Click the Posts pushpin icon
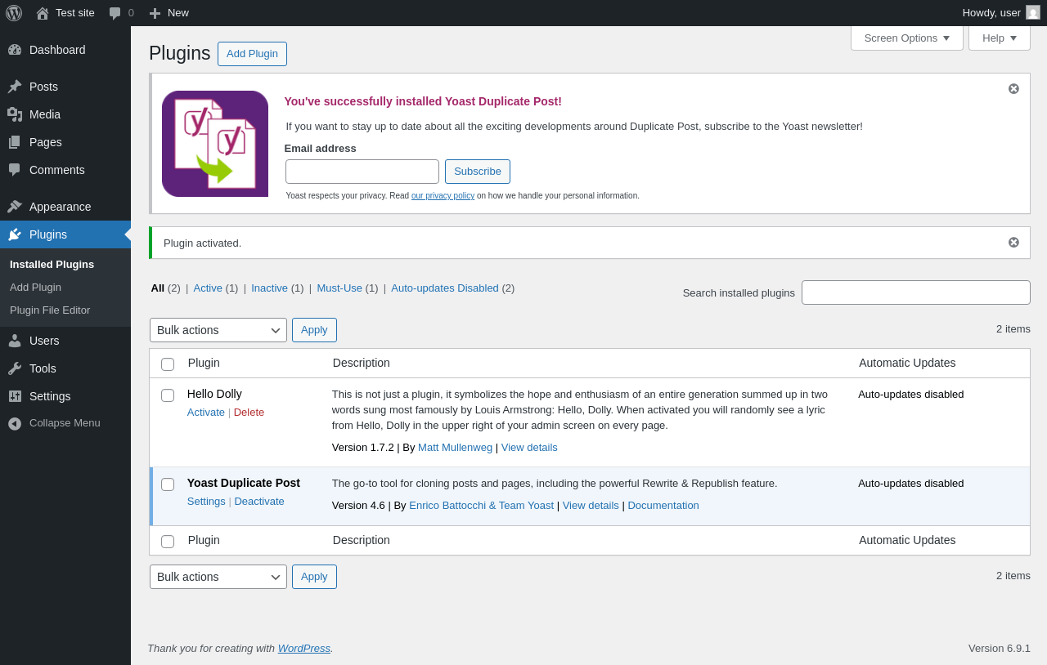Image resolution: width=1047 pixels, height=665 pixels. pos(15,87)
